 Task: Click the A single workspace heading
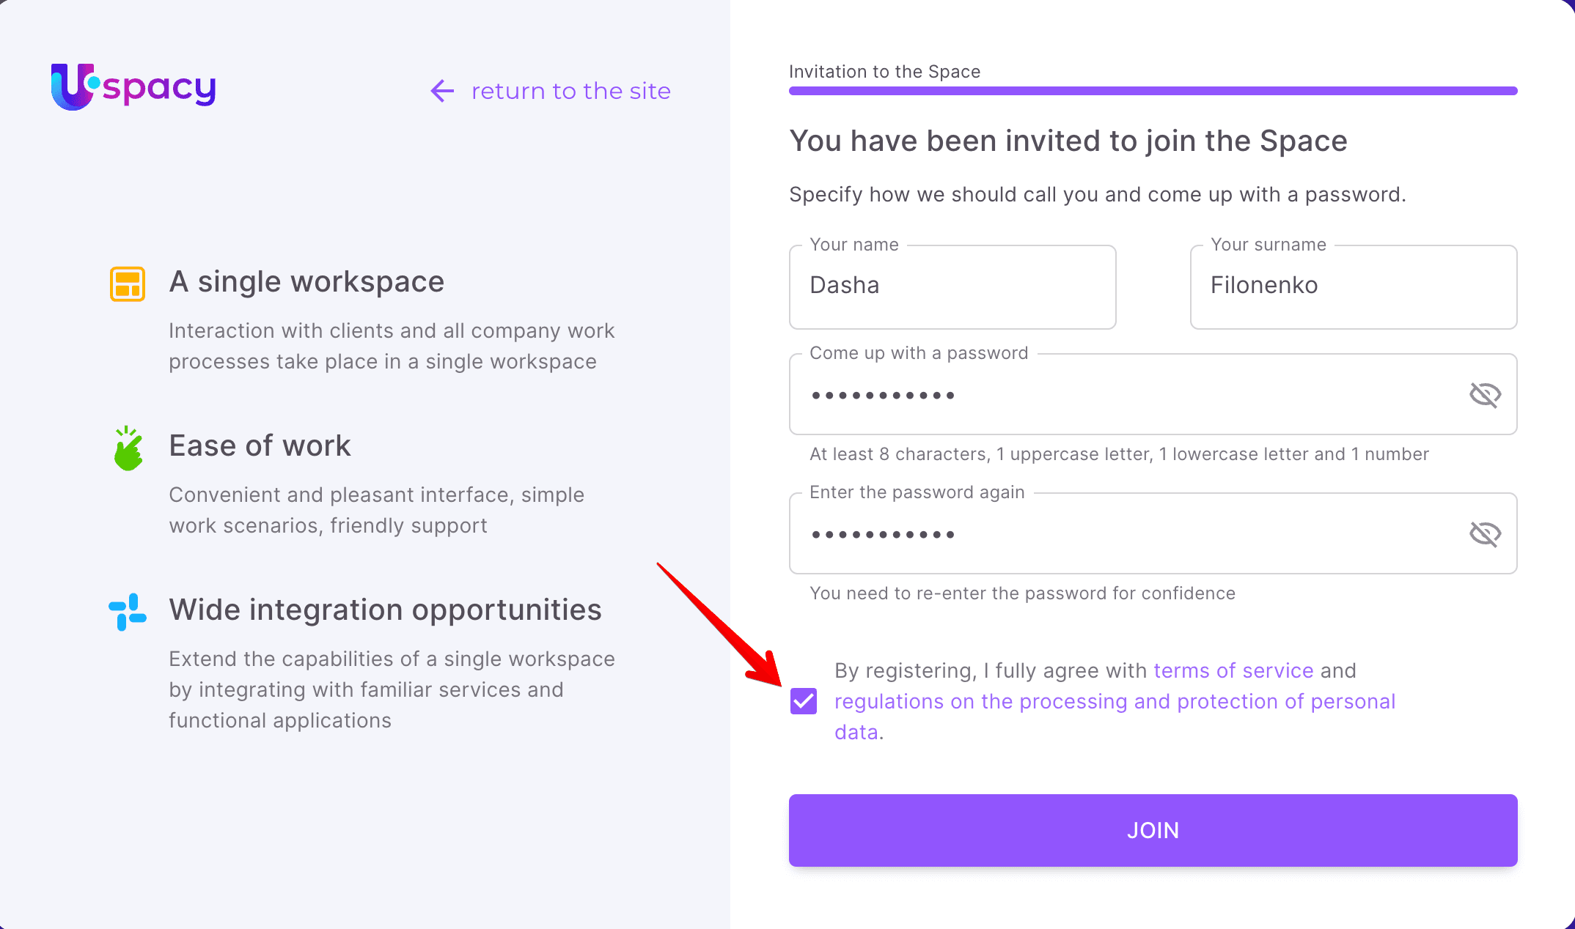click(306, 282)
